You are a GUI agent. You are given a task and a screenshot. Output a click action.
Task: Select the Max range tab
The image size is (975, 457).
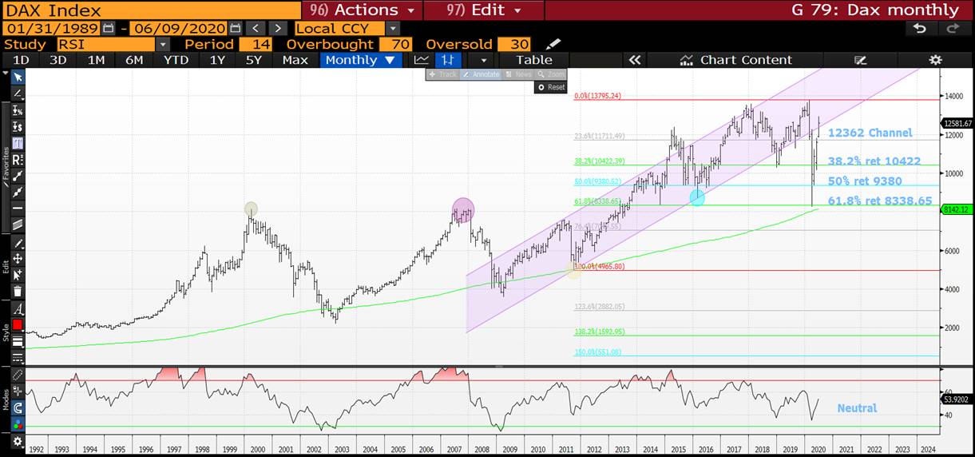pos(295,60)
